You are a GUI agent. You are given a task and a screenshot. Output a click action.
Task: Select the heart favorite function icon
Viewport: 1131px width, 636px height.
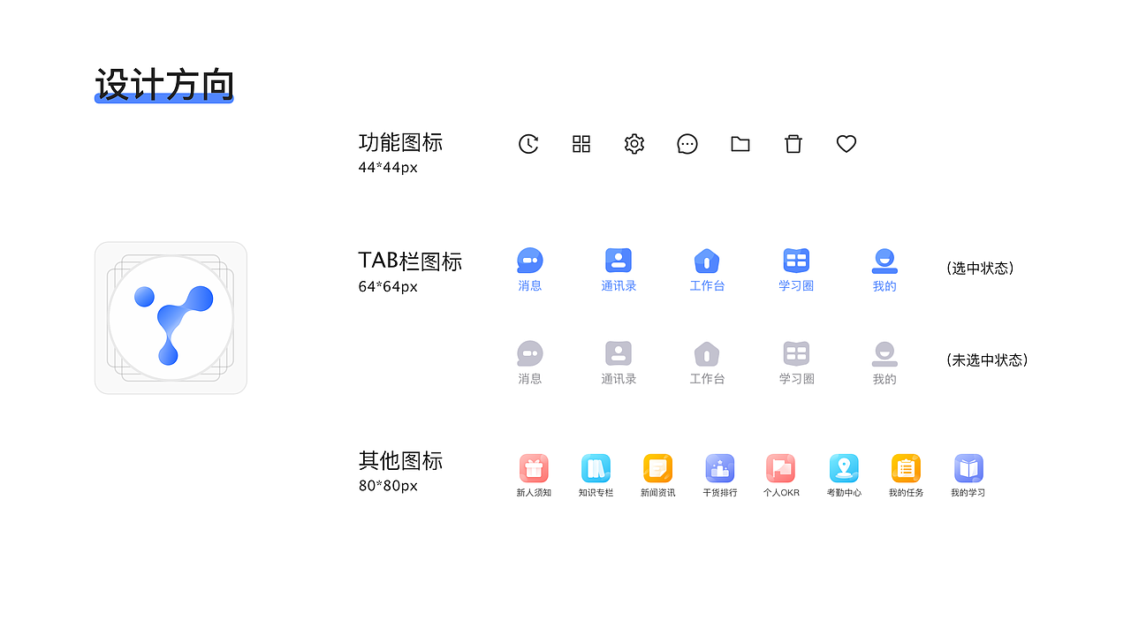(x=846, y=144)
